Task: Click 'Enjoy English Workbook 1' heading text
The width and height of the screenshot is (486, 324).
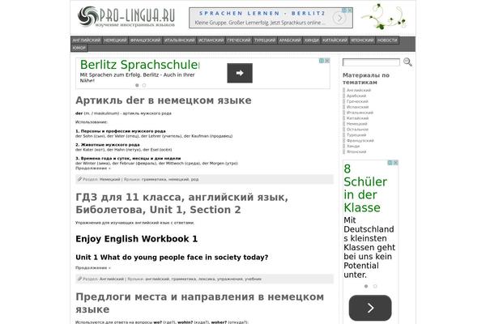Action: (136, 239)
